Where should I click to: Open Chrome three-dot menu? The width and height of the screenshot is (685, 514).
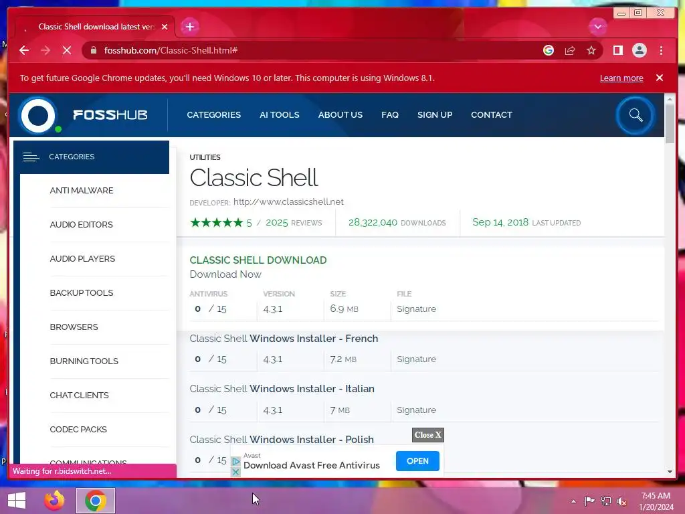point(661,50)
